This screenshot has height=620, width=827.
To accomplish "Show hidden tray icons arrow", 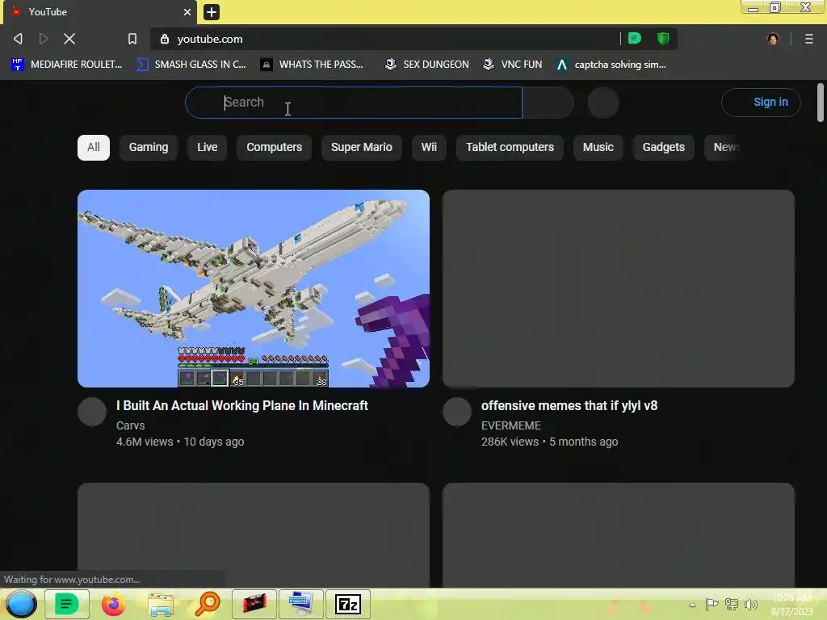I will pos(692,605).
